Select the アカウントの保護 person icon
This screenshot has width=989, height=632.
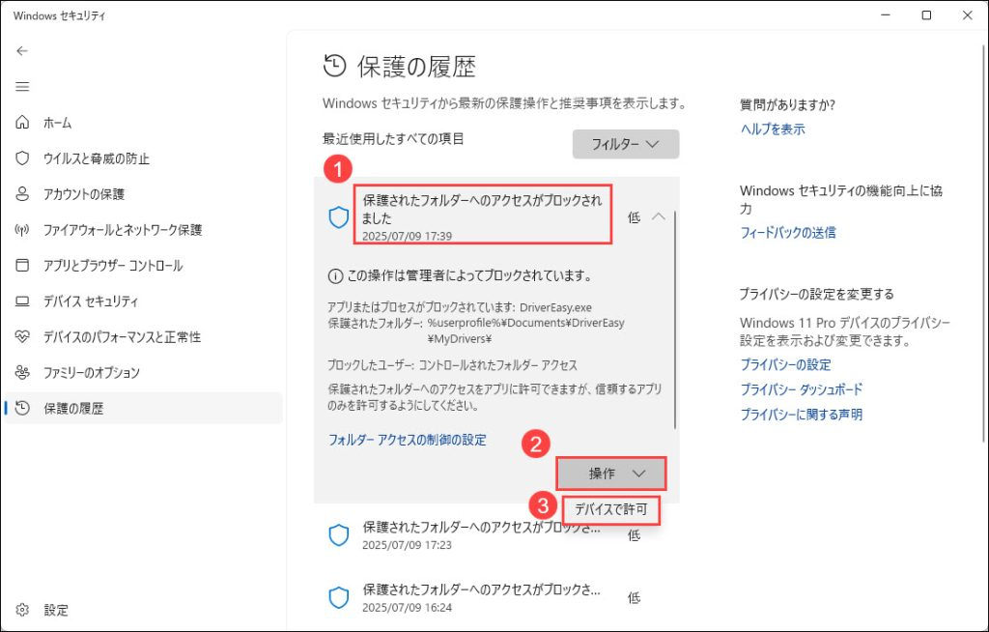(x=22, y=194)
